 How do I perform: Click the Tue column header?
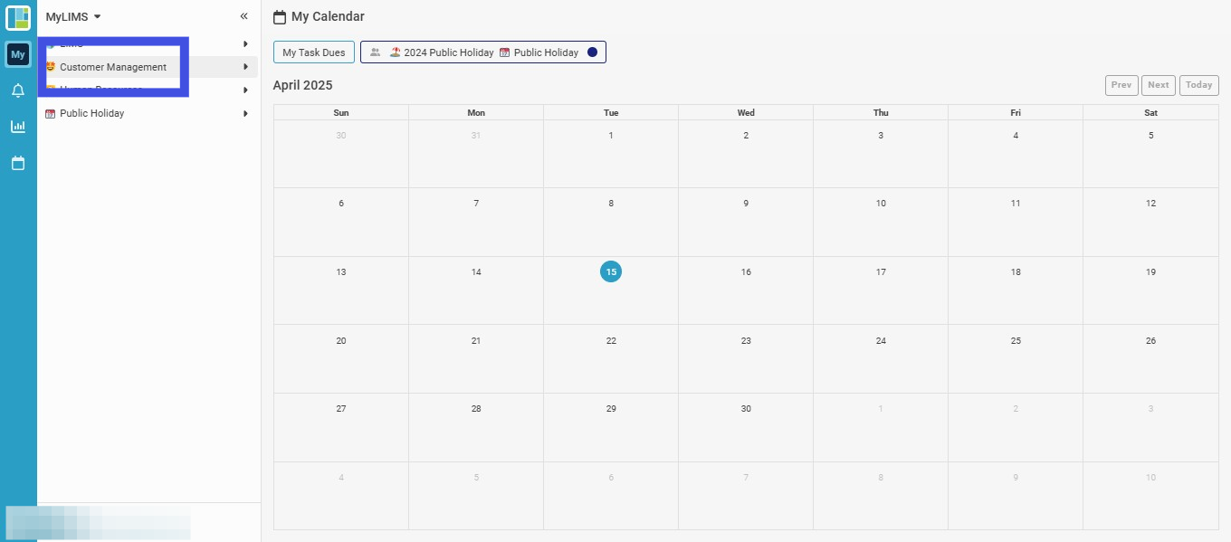coord(611,113)
